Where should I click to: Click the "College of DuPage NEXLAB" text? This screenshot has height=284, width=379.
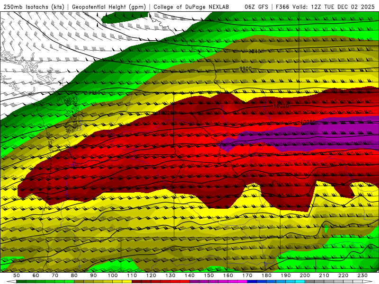click(x=191, y=7)
